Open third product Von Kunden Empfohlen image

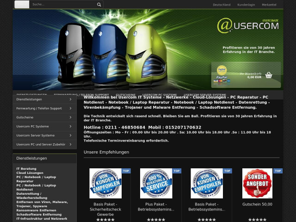pyautogui.click(x=207, y=183)
